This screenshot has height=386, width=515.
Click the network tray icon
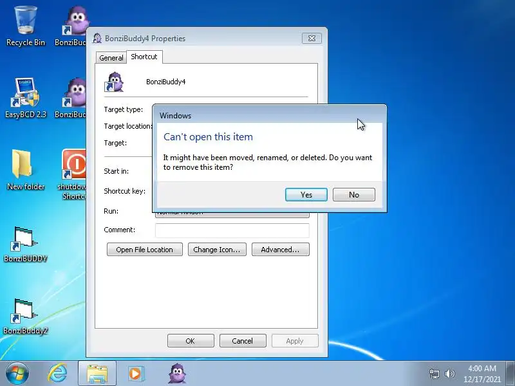434,374
